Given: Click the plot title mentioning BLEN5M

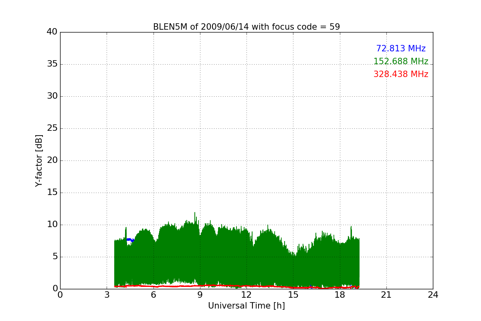Looking at the screenshot, I should tap(247, 27).
